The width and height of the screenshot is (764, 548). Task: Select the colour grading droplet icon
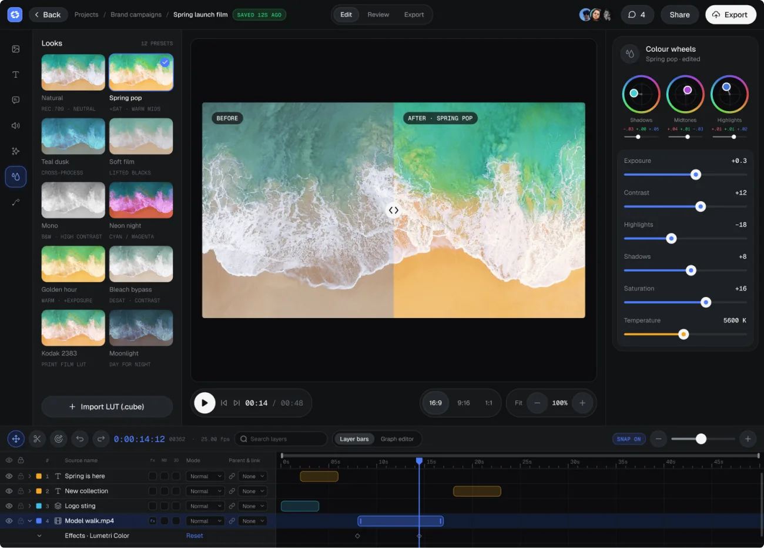[16, 176]
